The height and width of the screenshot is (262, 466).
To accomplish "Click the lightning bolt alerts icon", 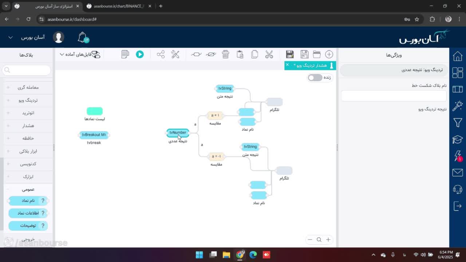I will 458,156.
